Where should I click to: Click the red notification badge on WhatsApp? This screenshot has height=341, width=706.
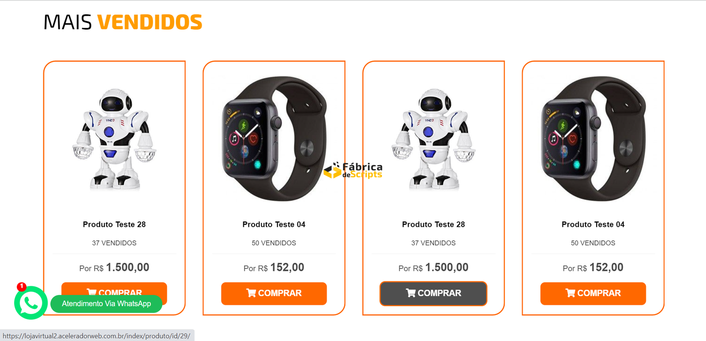click(21, 287)
